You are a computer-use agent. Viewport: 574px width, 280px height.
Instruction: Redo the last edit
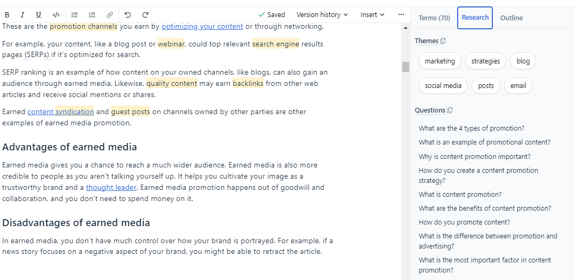[145, 15]
